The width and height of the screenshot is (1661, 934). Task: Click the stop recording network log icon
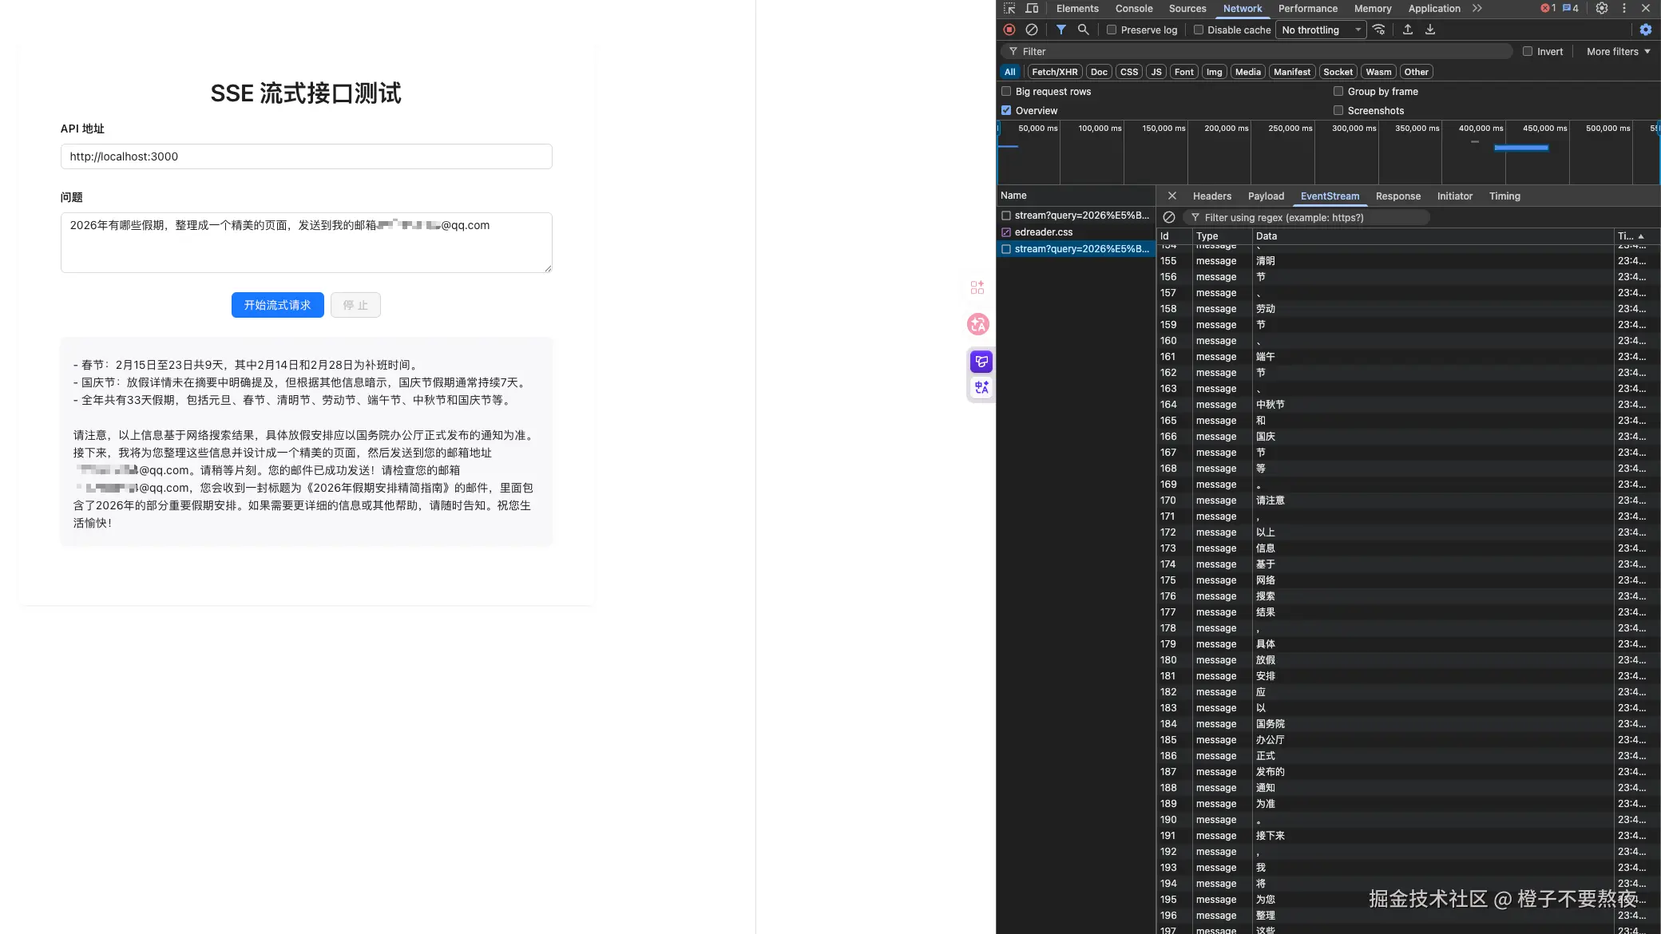(x=1009, y=30)
